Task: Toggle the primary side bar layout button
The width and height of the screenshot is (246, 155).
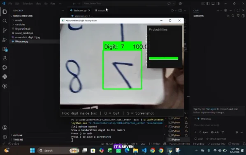Action: click(208, 3)
